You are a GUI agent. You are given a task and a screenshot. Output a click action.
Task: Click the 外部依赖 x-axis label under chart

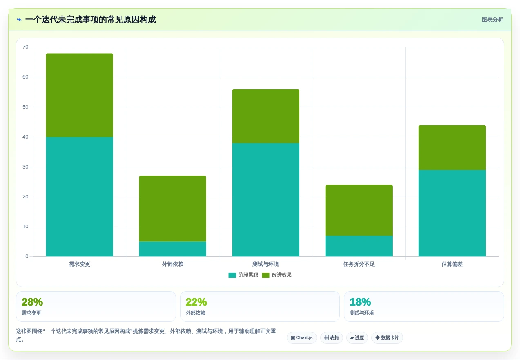[x=172, y=264]
